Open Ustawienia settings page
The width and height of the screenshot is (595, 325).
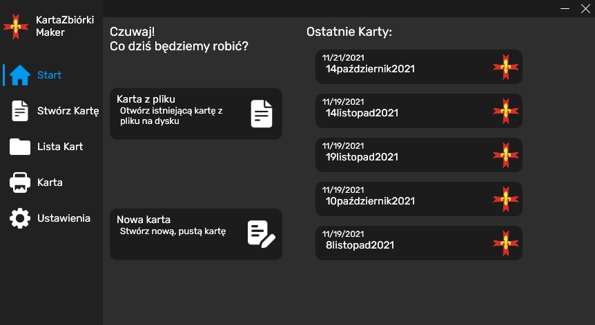64,218
